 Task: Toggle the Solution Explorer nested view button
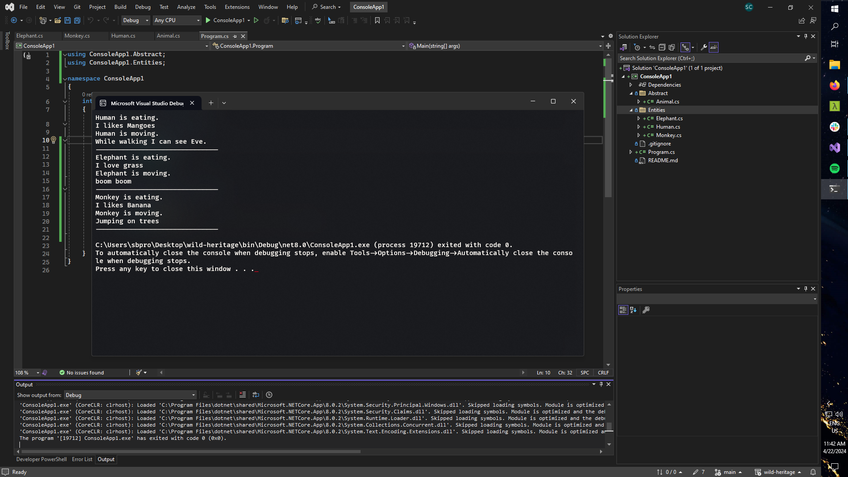pos(685,47)
